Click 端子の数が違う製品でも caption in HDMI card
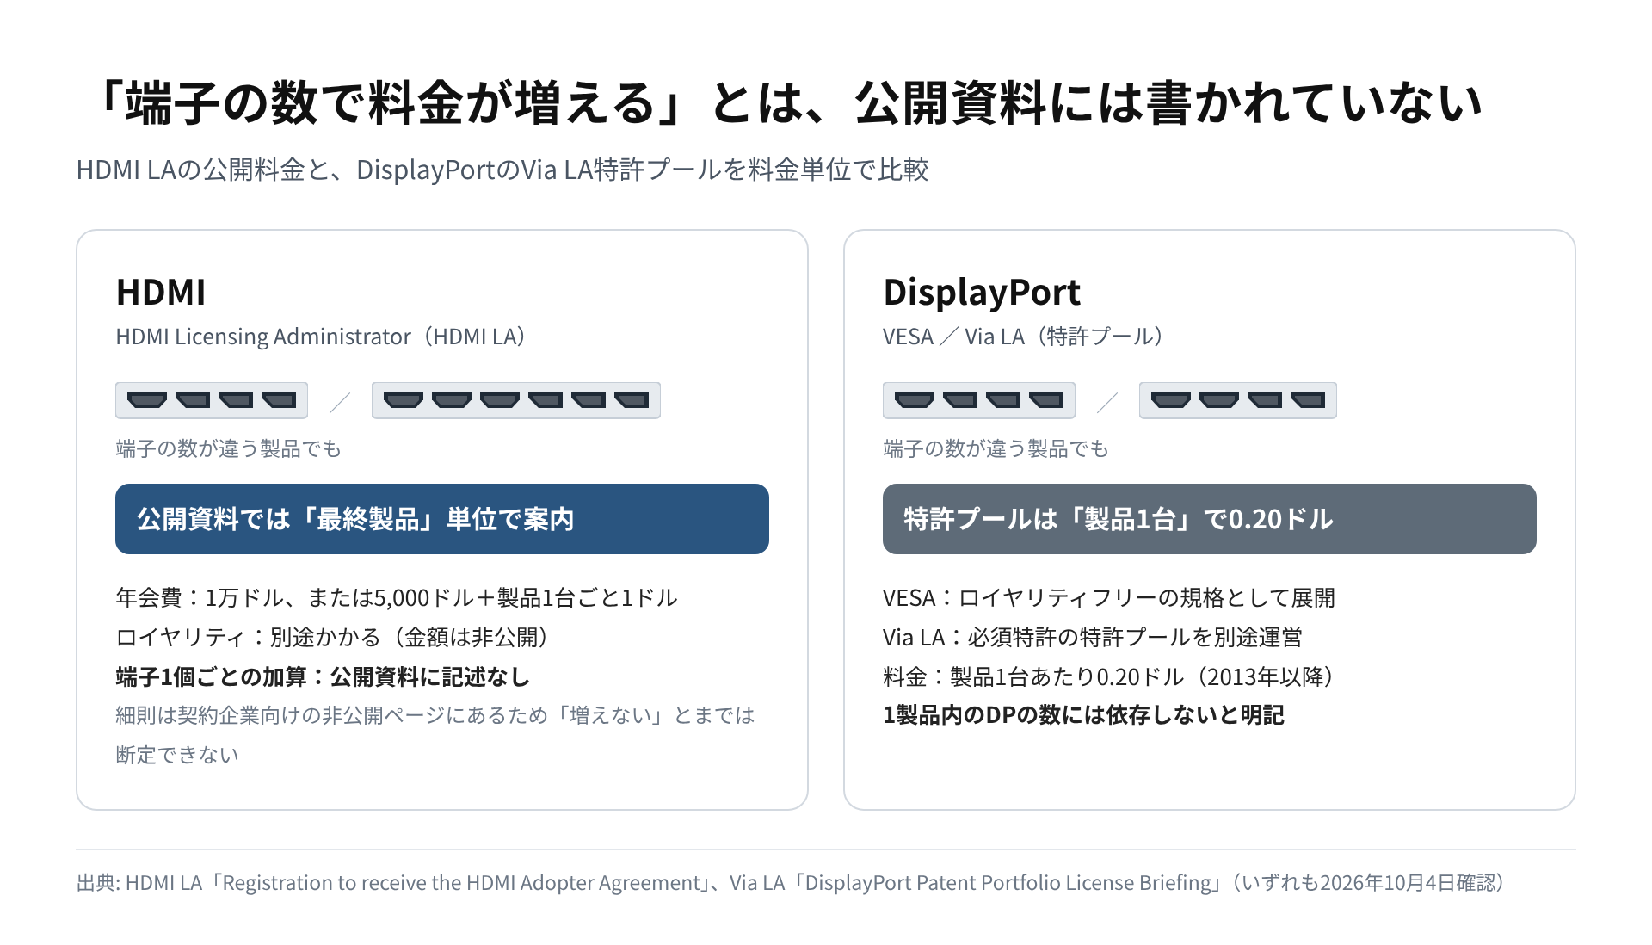The width and height of the screenshot is (1652, 945). tap(229, 448)
